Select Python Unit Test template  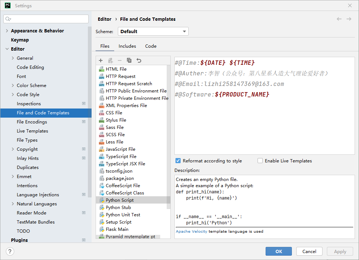click(123, 215)
